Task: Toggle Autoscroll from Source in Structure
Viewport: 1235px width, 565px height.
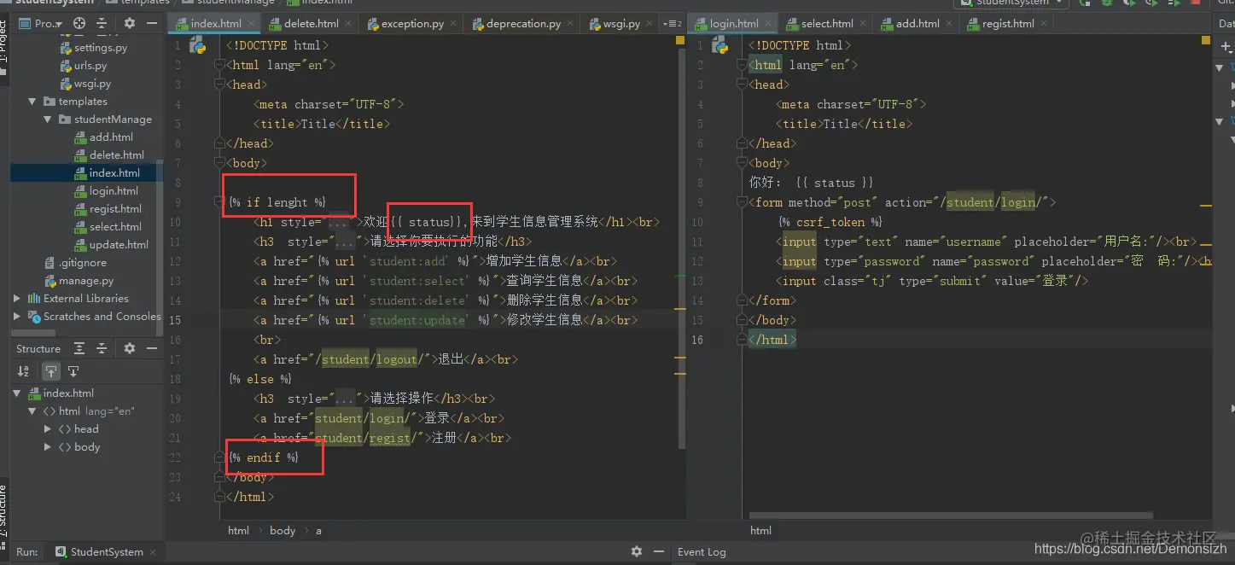Action: point(73,371)
